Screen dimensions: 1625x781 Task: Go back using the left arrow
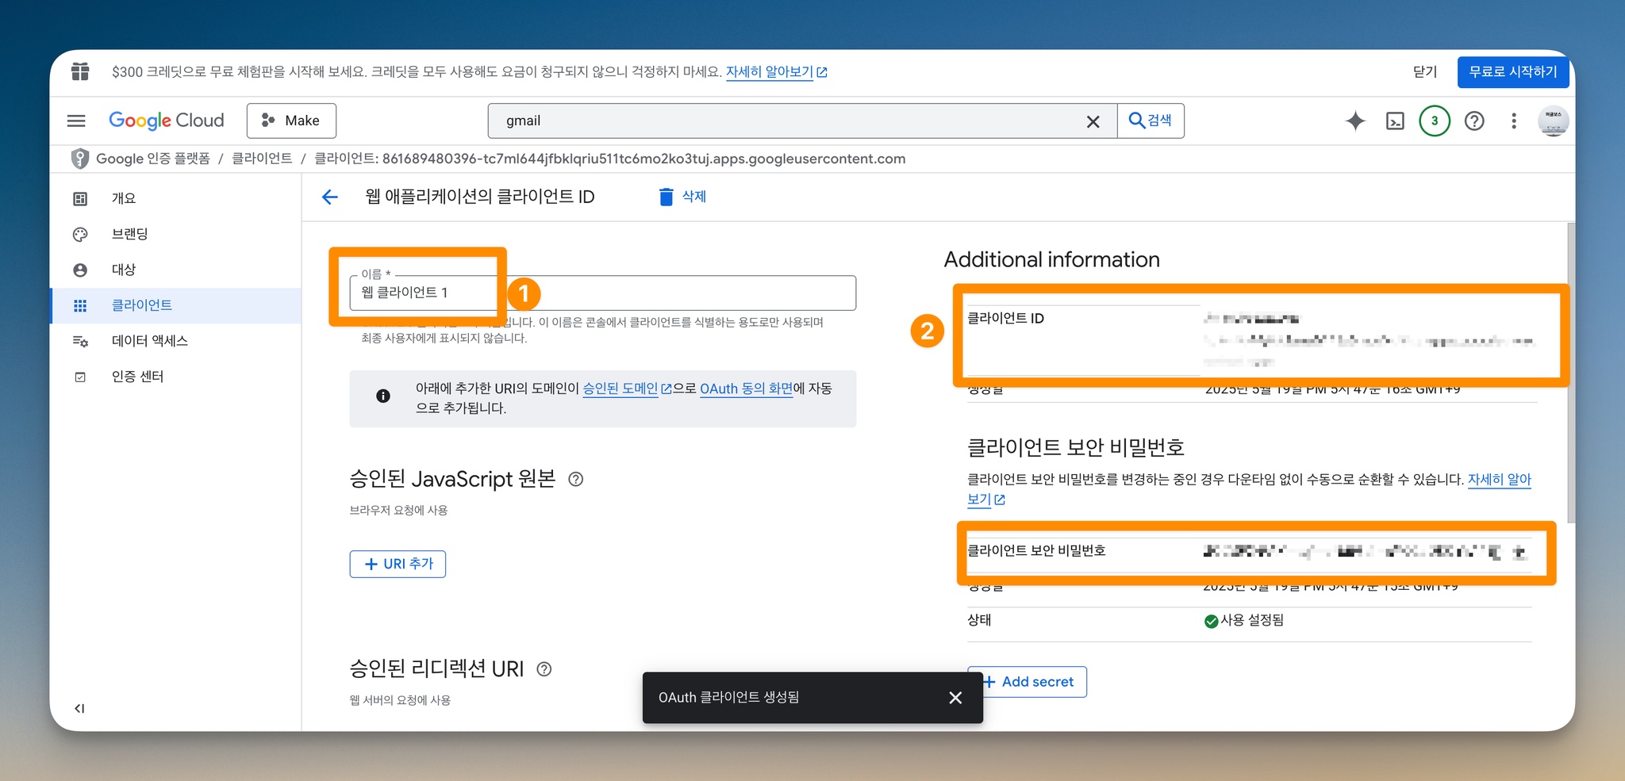pyautogui.click(x=330, y=197)
